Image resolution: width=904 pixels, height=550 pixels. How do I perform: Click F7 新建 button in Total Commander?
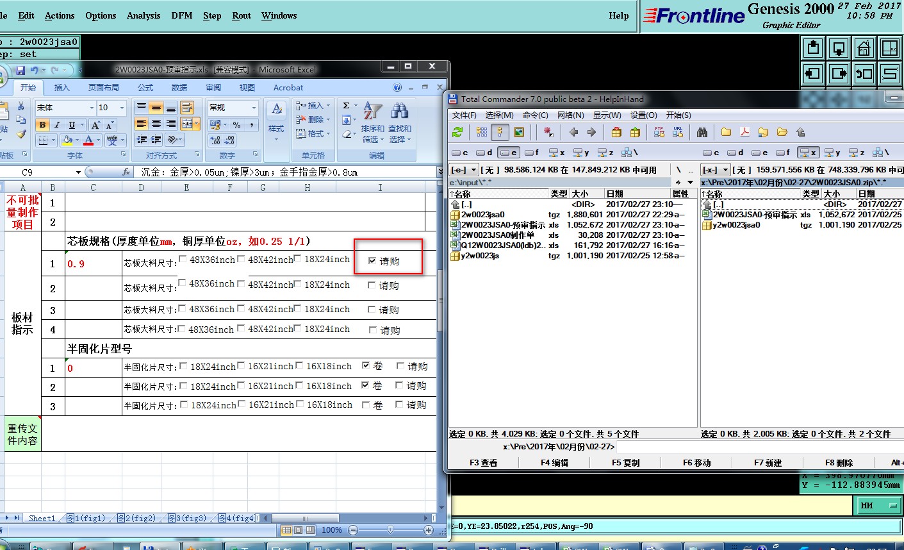click(768, 462)
